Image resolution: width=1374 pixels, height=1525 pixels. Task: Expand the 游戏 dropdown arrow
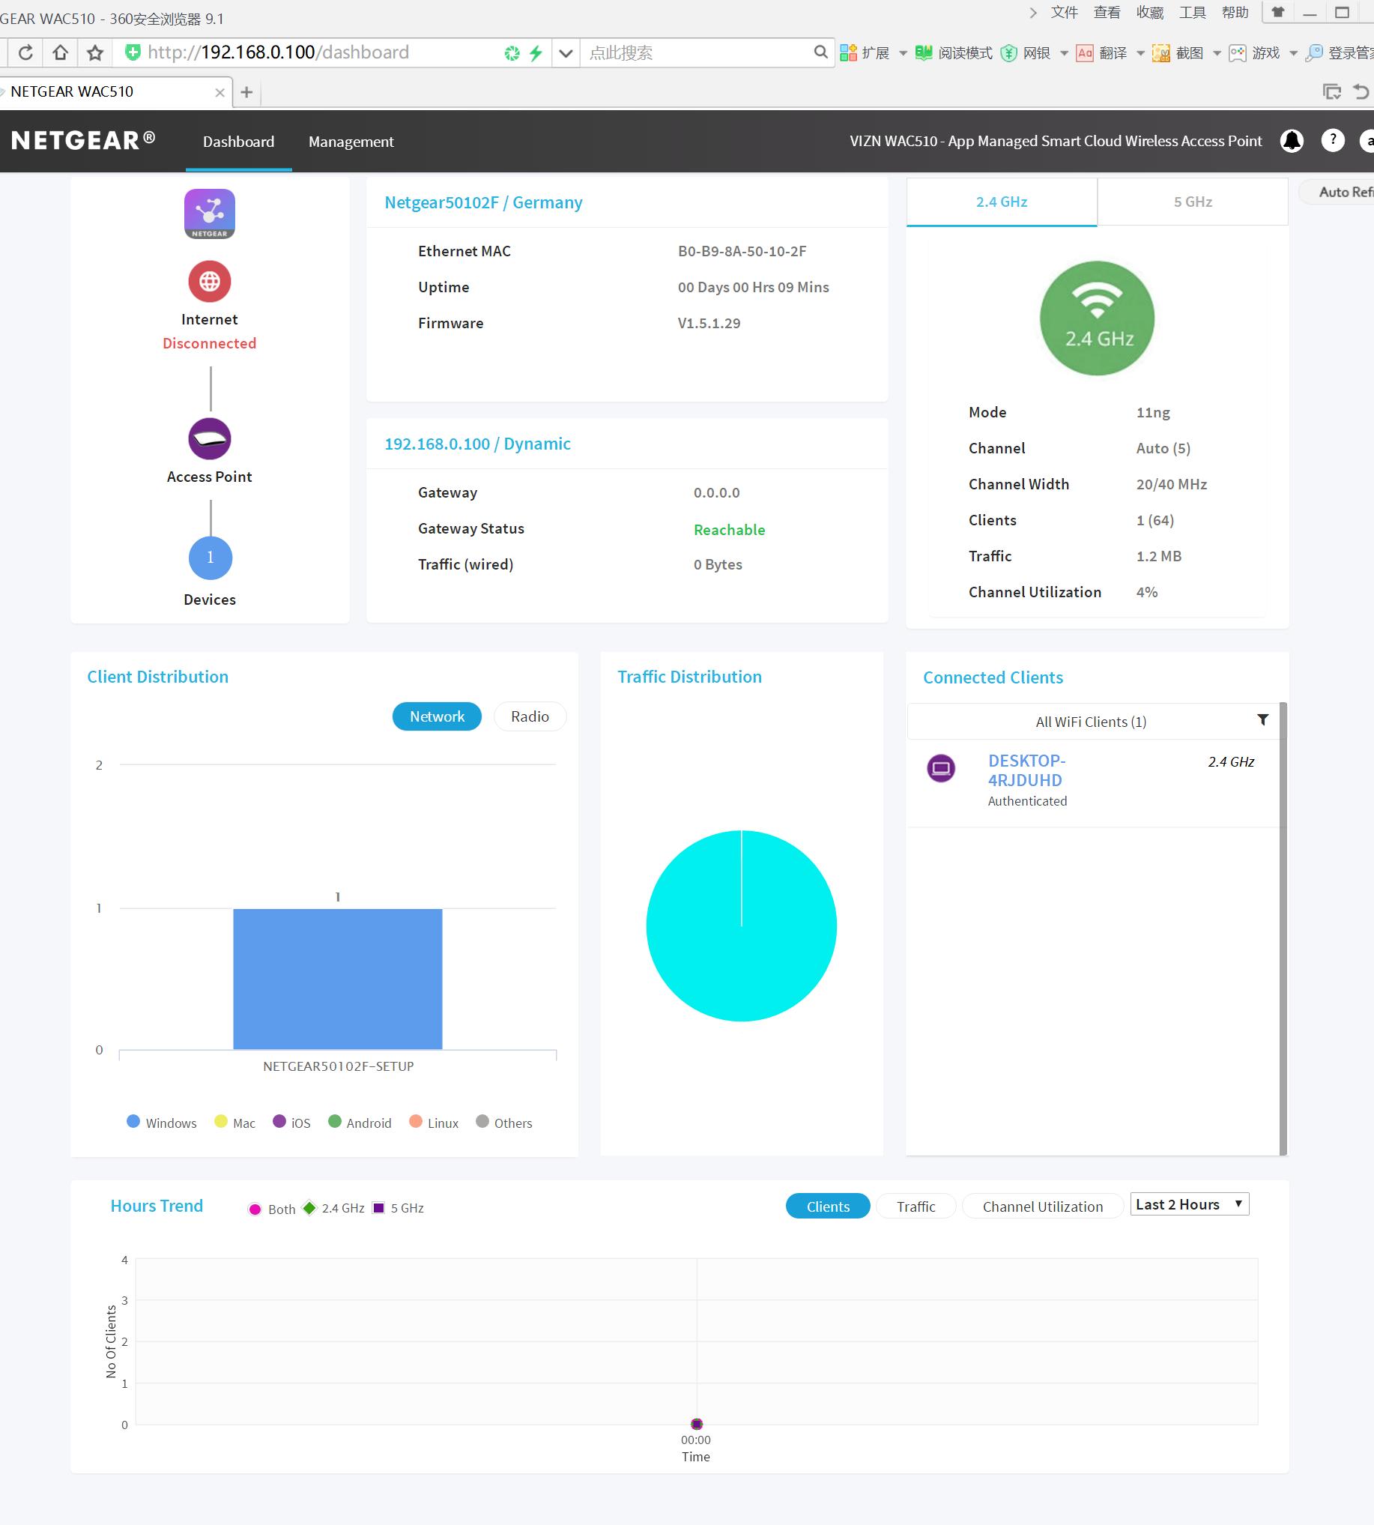point(1293,53)
